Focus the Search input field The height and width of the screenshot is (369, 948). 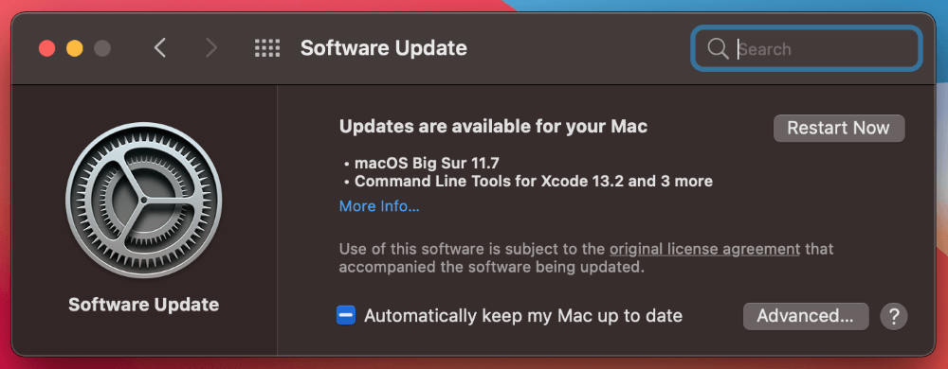tap(807, 49)
